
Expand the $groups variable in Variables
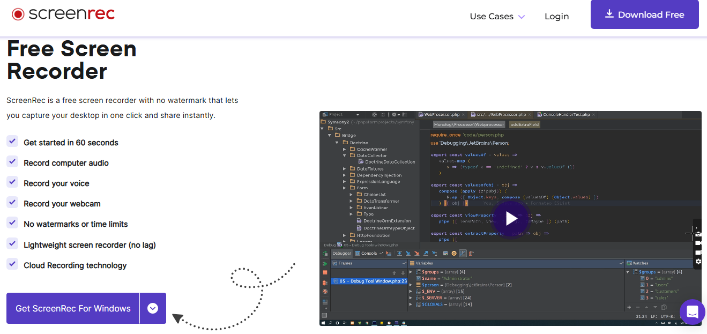[411, 272]
